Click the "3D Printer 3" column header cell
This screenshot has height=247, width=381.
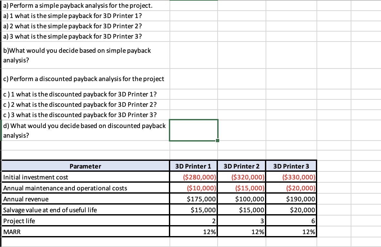click(x=291, y=166)
